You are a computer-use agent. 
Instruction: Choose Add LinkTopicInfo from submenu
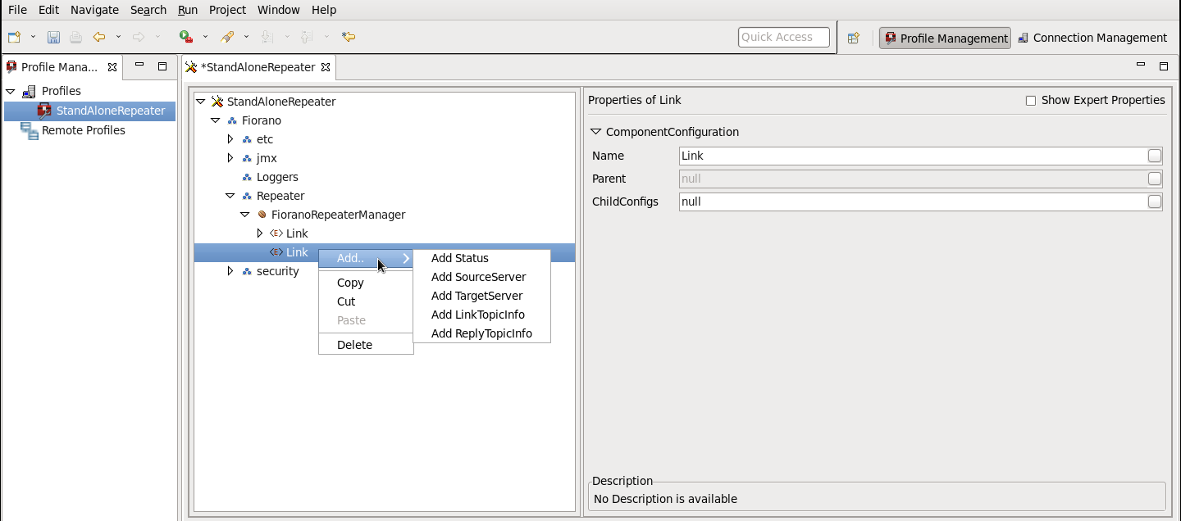pyautogui.click(x=481, y=315)
